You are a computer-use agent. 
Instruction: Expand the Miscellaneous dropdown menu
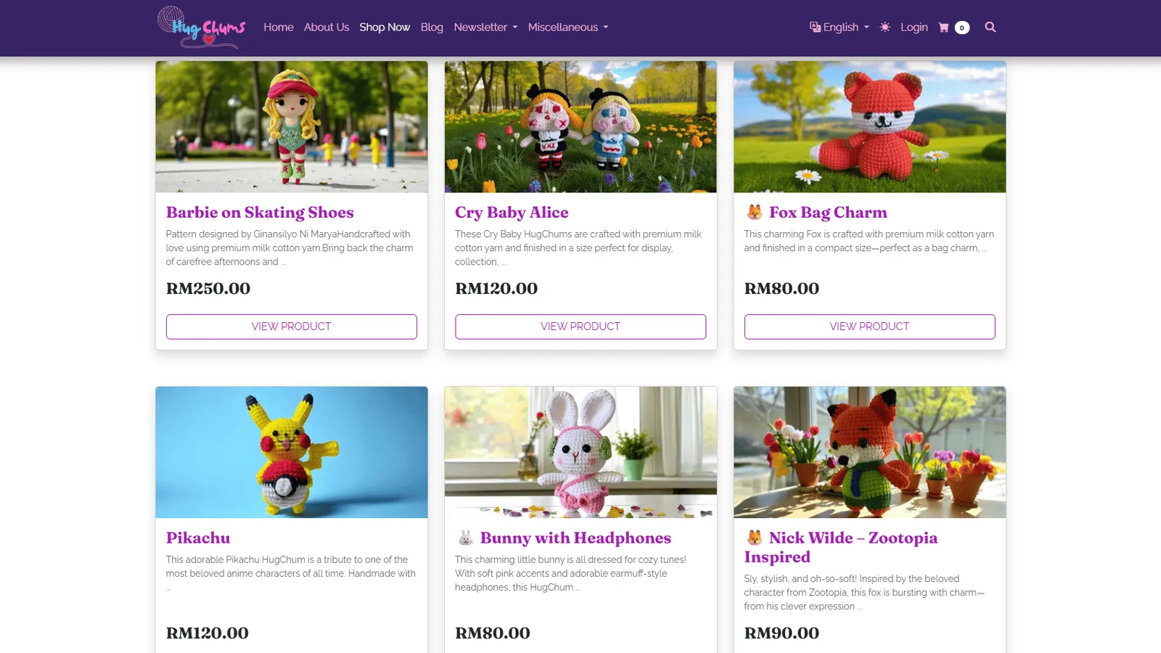(568, 28)
